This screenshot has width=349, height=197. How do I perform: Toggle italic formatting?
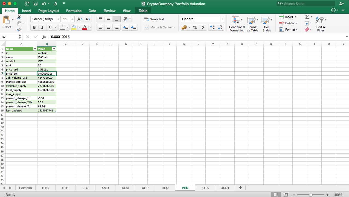click(x=42, y=27)
